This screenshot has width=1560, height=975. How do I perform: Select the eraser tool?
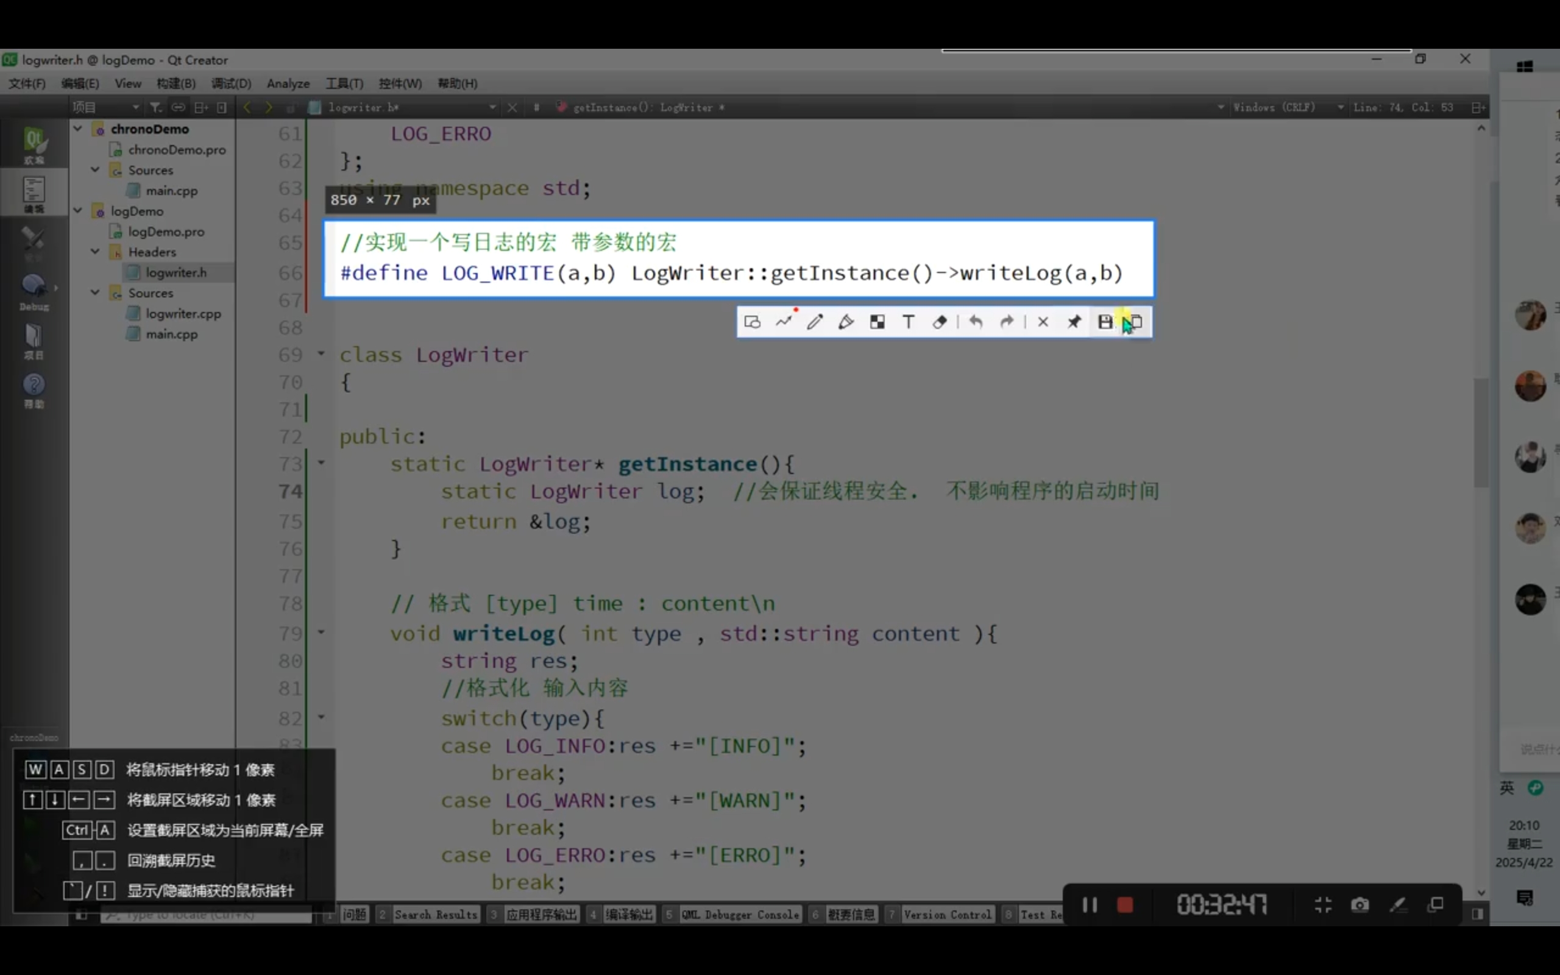coord(940,322)
